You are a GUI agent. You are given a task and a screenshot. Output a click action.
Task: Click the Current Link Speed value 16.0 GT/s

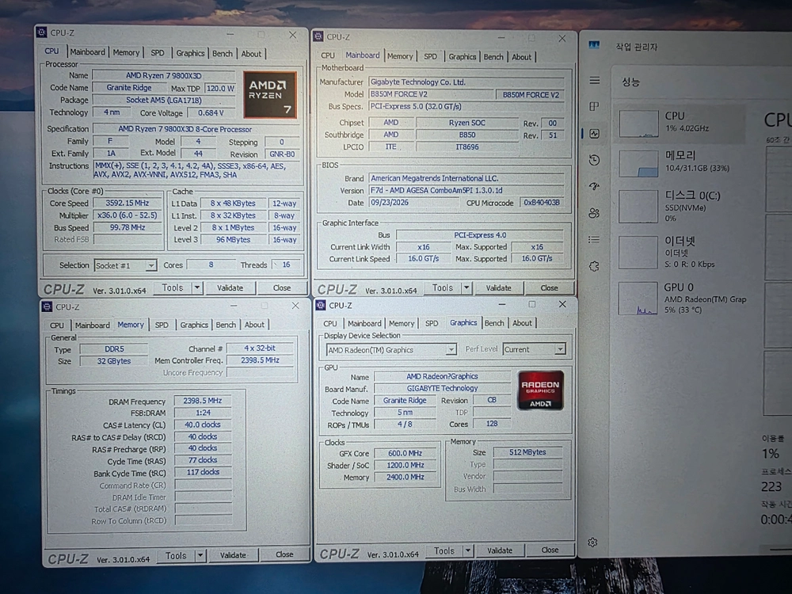pyautogui.click(x=423, y=259)
